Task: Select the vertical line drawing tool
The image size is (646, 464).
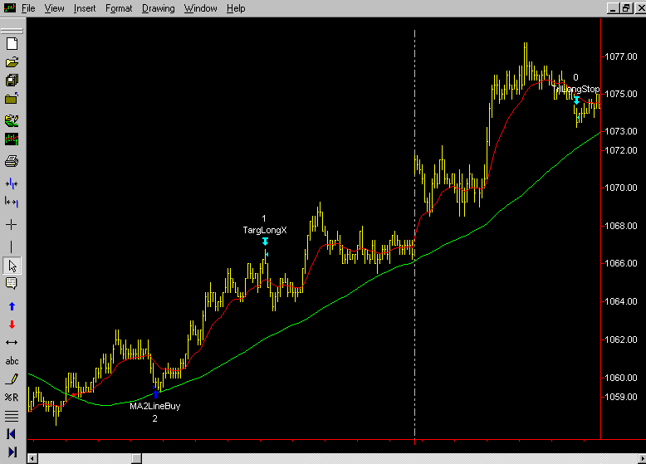Action: [12, 247]
